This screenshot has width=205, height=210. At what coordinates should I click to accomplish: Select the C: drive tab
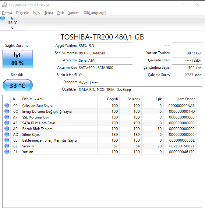(x=13, y=23)
